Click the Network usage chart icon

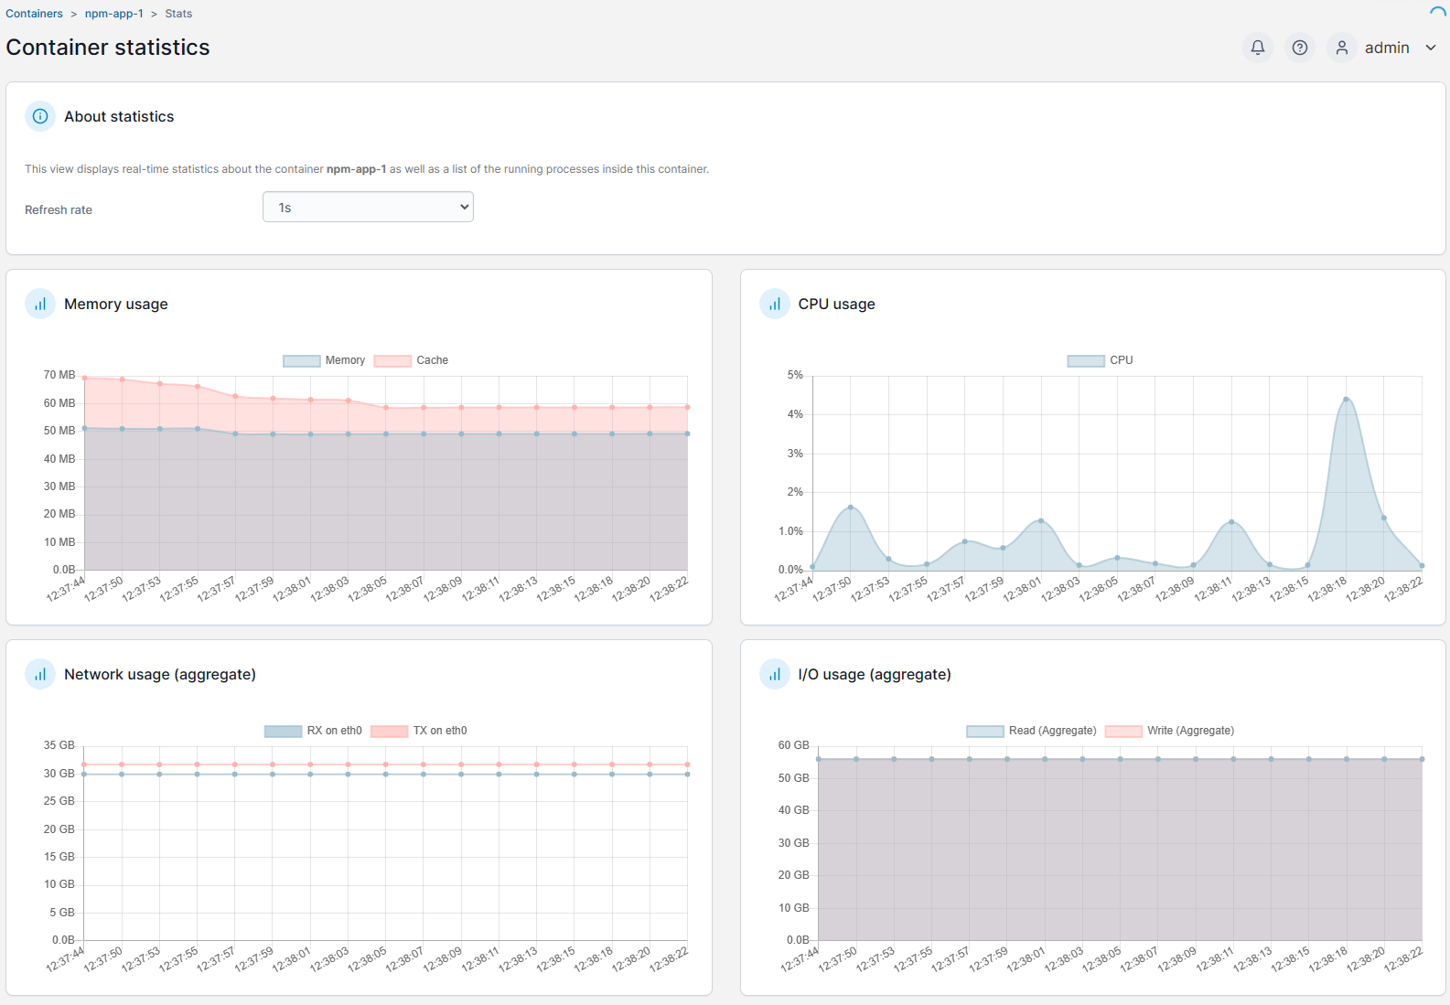tap(40, 674)
